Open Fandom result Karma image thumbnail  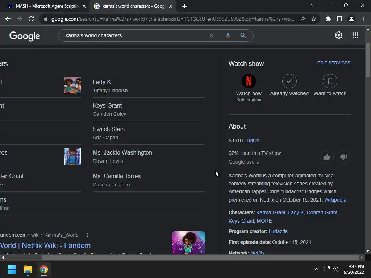point(188,243)
